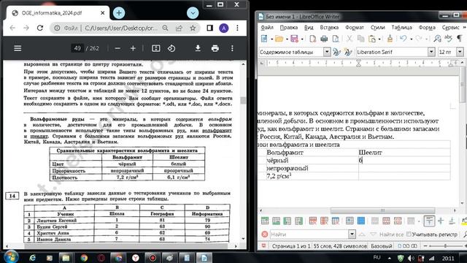The height and width of the screenshot is (263, 467).
Task: Open the Вставка menu
Action: (329, 27)
